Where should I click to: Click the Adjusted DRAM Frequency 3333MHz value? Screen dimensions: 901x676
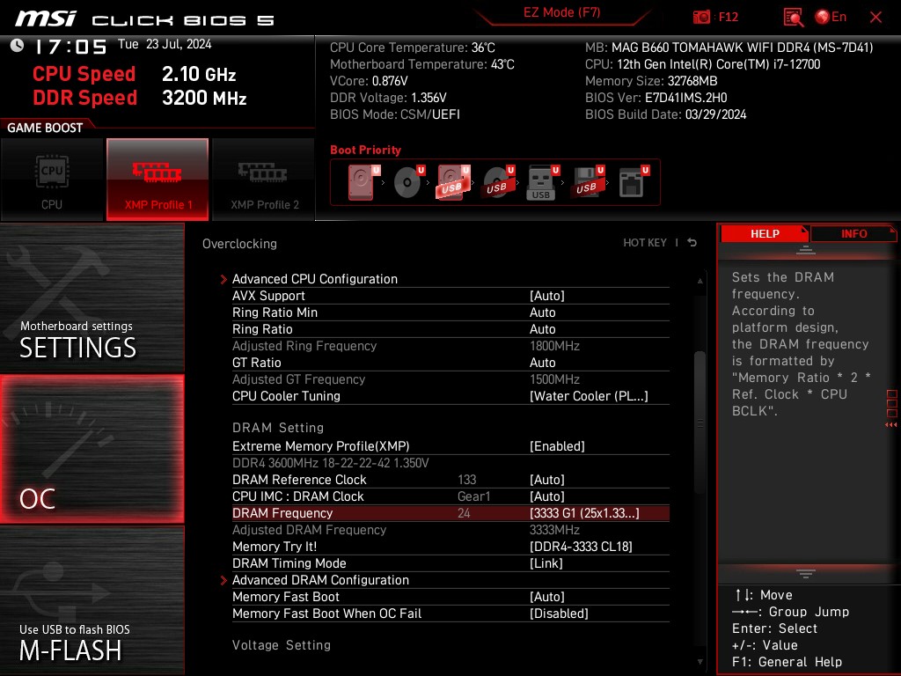coord(554,530)
